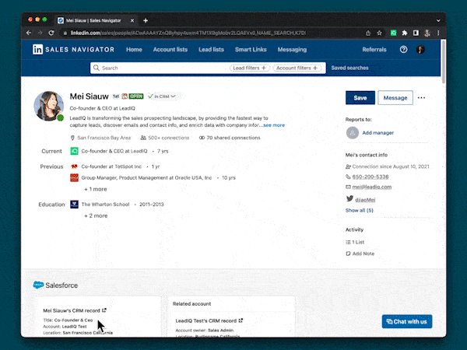Open external link icon for LeadIQ Test's CRM record
This screenshot has height=350, width=467.
pyautogui.click(x=241, y=320)
